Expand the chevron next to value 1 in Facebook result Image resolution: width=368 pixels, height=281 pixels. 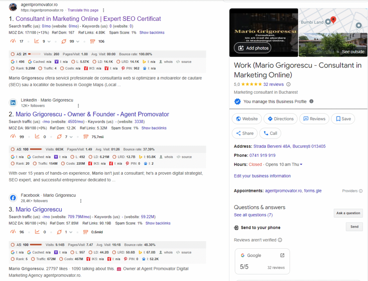pos(71,232)
